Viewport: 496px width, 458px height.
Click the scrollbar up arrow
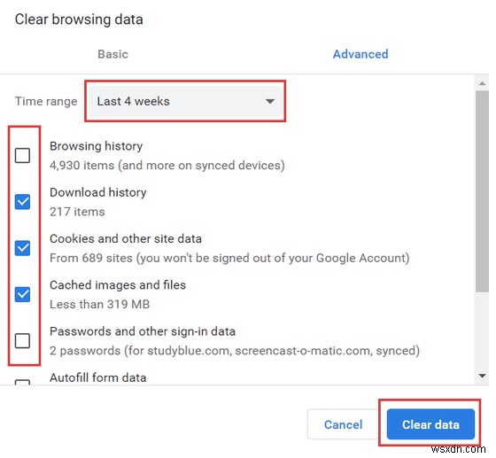(x=483, y=83)
